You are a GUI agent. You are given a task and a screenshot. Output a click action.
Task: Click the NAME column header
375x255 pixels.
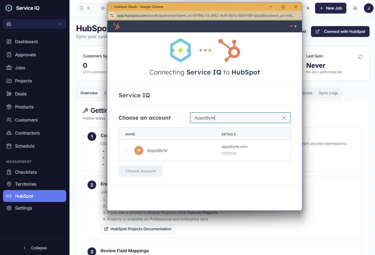(x=130, y=134)
